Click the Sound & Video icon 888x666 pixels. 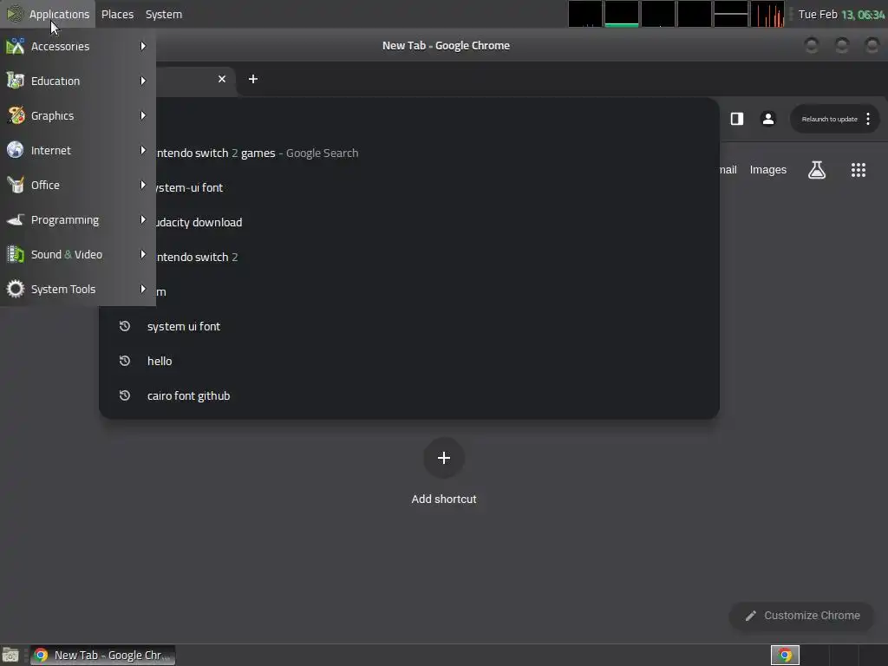pos(16,254)
